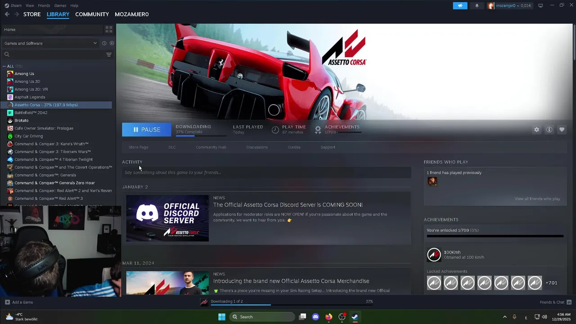Click the achievements gear icon
The image size is (576, 324).
tap(318, 130)
